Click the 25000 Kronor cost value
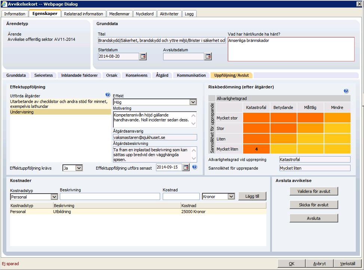Image resolution: width=364 pixels, height=270 pixels. click(x=193, y=212)
